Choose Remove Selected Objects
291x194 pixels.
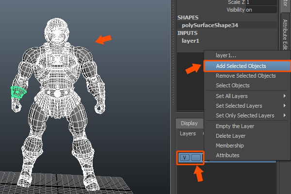[245, 76]
